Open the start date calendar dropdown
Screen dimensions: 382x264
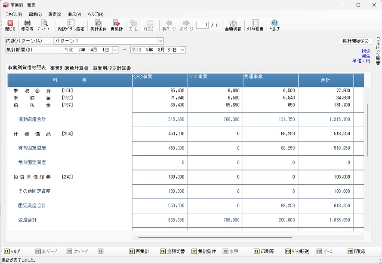point(115,50)
